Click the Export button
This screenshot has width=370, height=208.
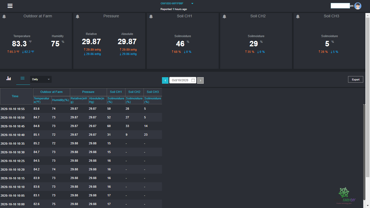(355, 79)
